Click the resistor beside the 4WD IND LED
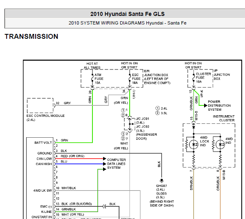This screenshot has height=219, width=245. click(213, 144)
